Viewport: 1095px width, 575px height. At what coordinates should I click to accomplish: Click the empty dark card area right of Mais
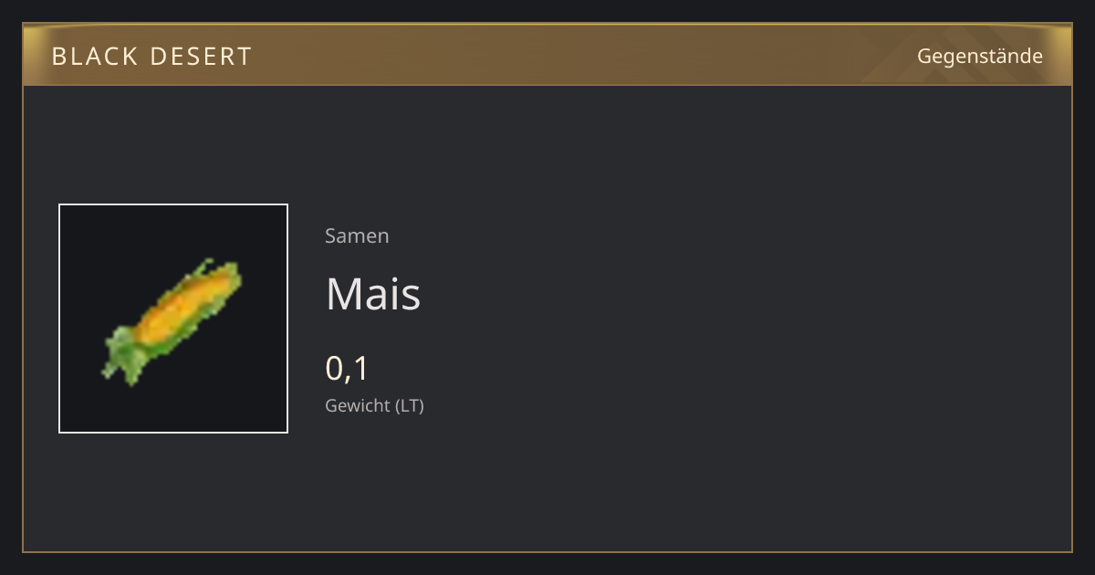pyautogui.click(x=730, y=294)
